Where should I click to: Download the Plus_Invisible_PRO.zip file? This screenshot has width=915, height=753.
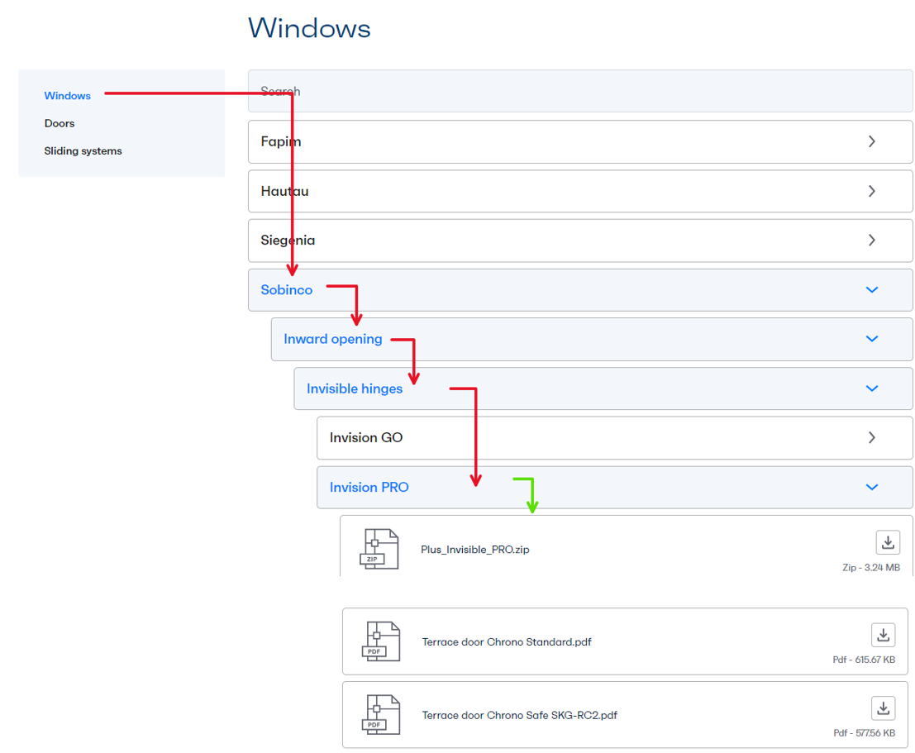click(888, 542)
